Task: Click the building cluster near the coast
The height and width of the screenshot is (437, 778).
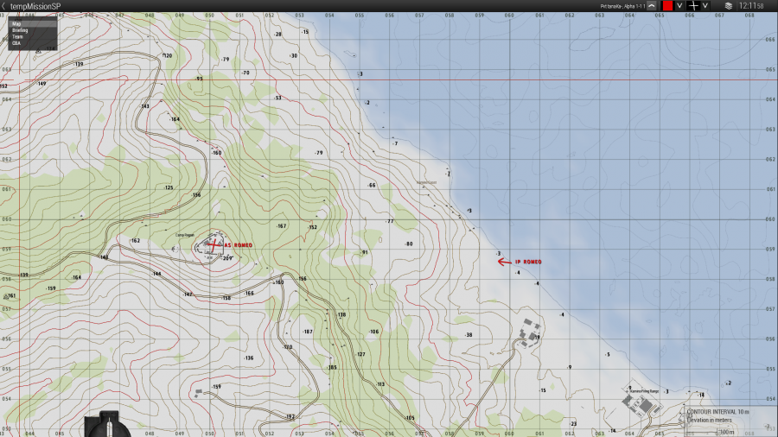Action: [528, 332]
